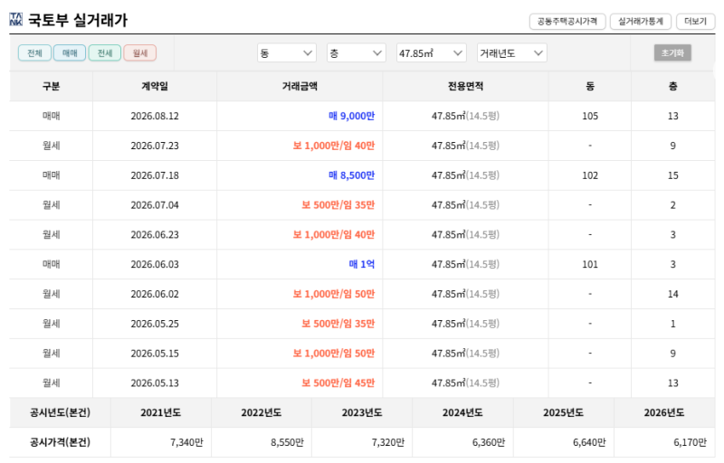Click the 계약일 column header
The width and height of the screenshot is (724, 463).
click(155, 86)
